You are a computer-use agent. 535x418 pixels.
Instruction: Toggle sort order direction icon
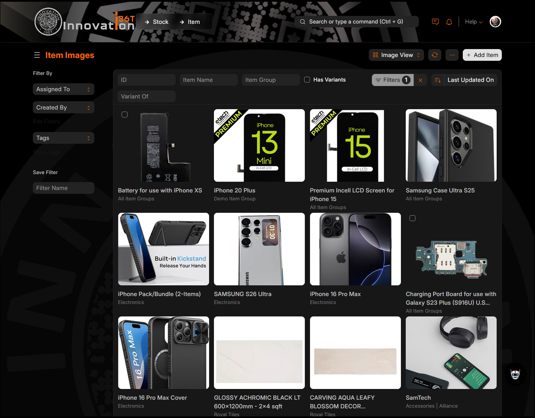point(437,80)
